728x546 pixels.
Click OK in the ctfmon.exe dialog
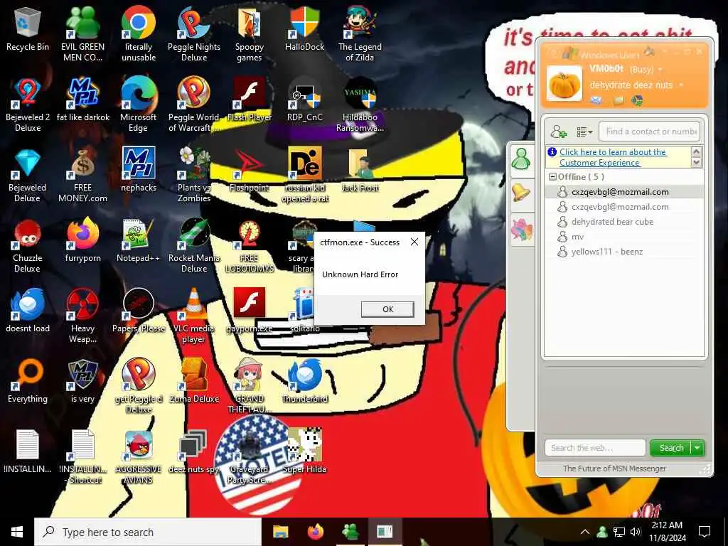click(387, 309)
